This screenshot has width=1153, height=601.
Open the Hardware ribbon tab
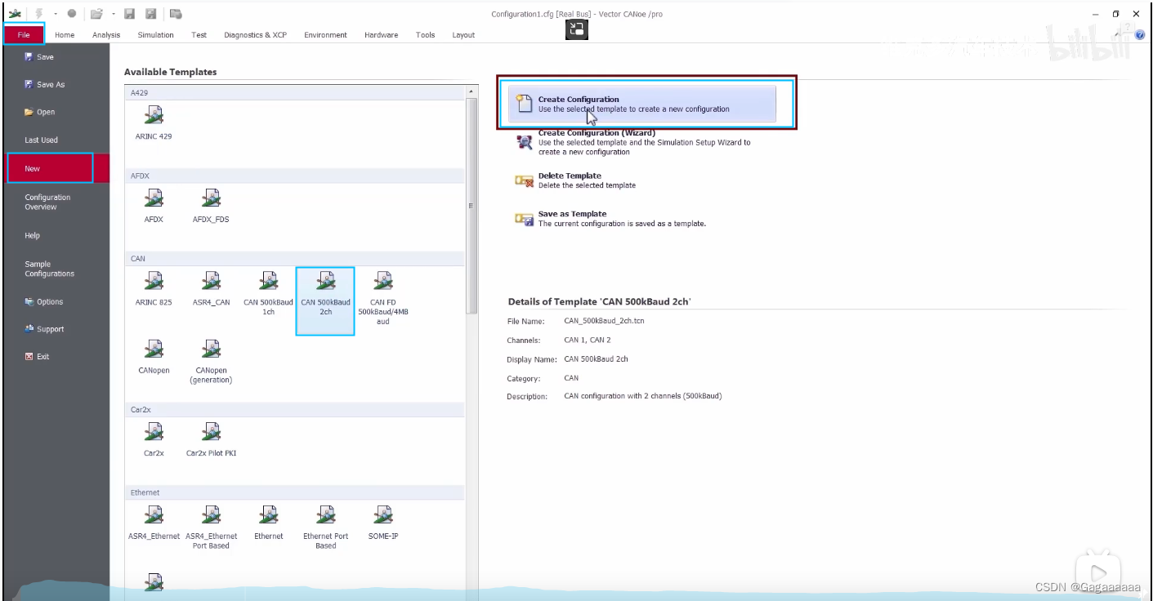click(381, 35)
